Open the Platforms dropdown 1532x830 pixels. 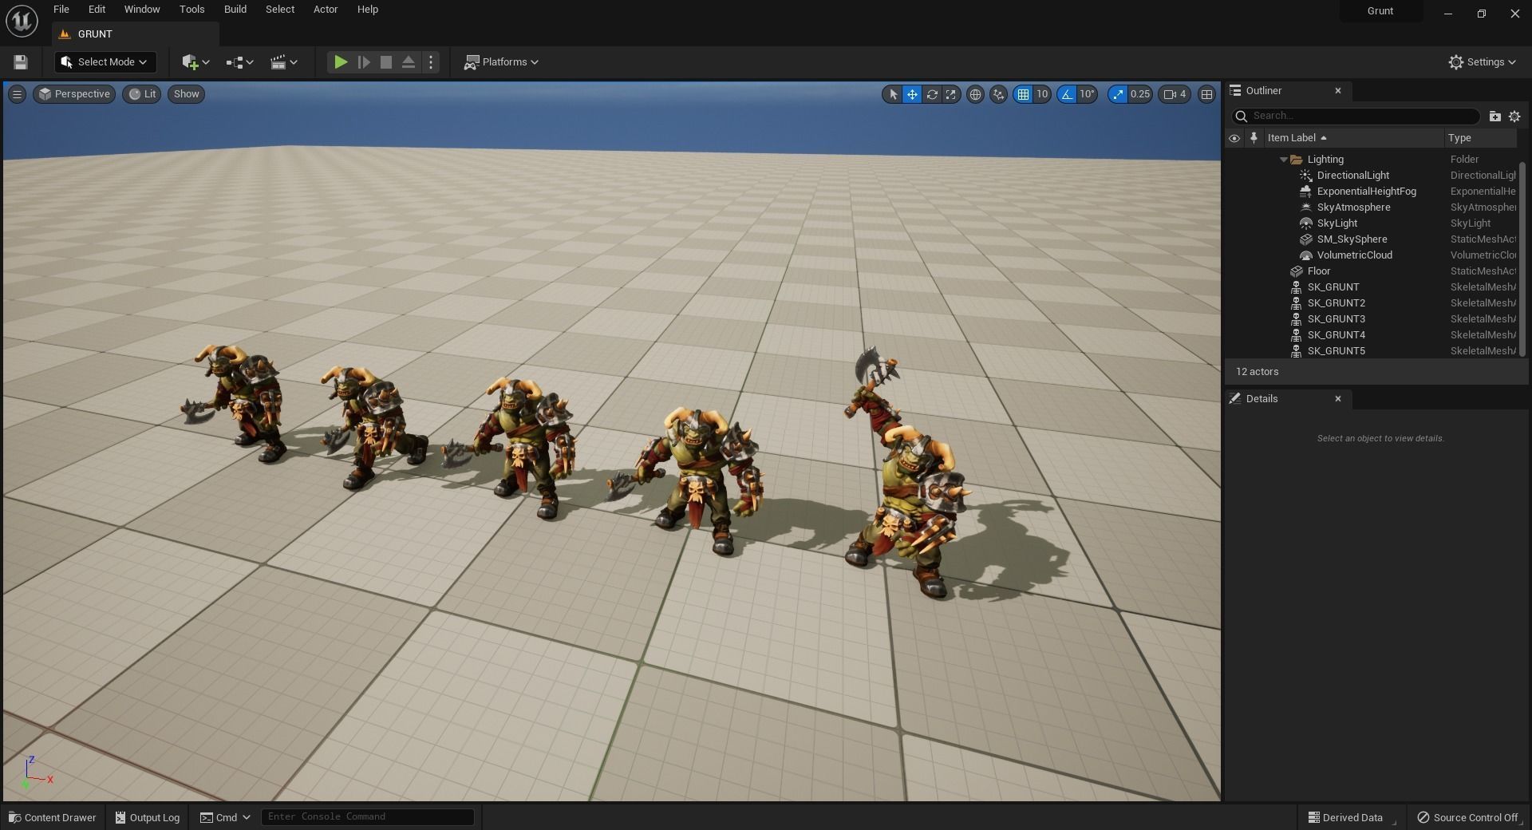click(x=502, y=62)
